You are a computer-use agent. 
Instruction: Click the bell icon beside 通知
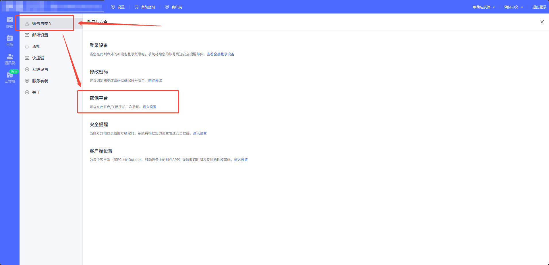27,46
